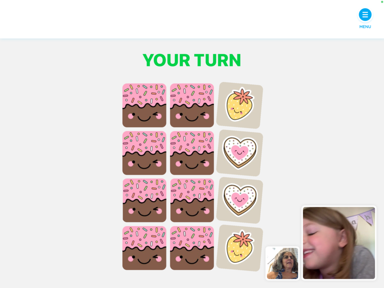Screen dimensions: 384x288
Task: Select the strawberry card in the bottom row
Action: coord(240,248)
